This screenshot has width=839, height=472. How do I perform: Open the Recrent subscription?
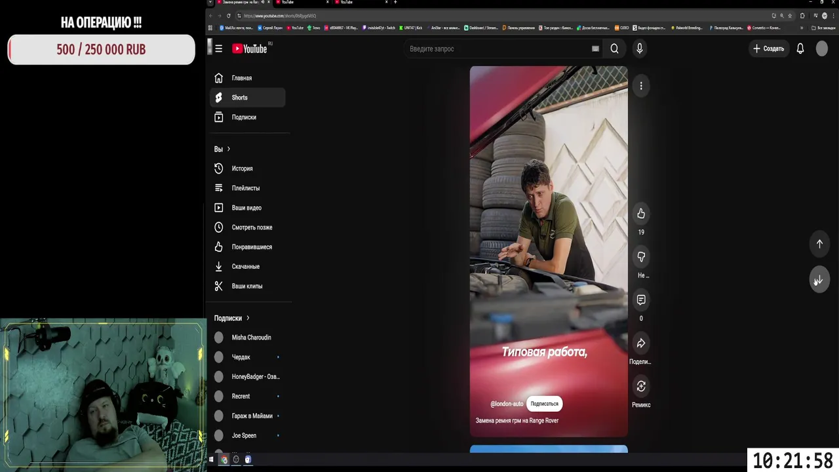click(x=248, y=397)
